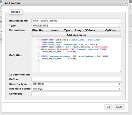This screenshot has width=132, height=115.
Task: Click the Add parameter button
Action: click(76, 35)
